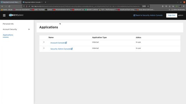Open the xavki - YouTube bookmark

tap(38, 10)
